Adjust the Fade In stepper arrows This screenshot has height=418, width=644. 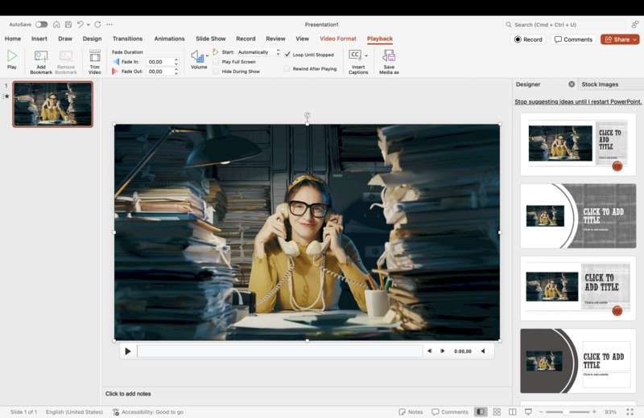click(x=176, y=62)
